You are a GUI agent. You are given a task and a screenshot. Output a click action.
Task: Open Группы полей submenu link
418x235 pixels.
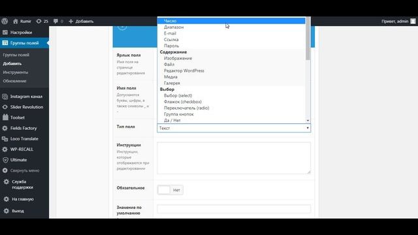click(x=16, y=55)
